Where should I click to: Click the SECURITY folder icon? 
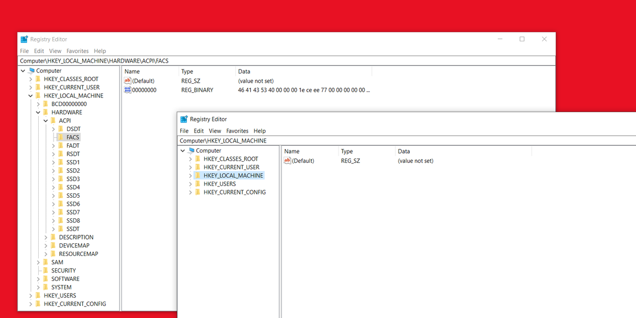[x=46, y=270]
